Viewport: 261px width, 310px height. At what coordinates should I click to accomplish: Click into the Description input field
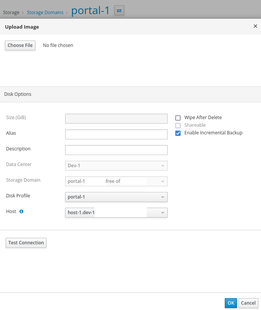[116, 150]
